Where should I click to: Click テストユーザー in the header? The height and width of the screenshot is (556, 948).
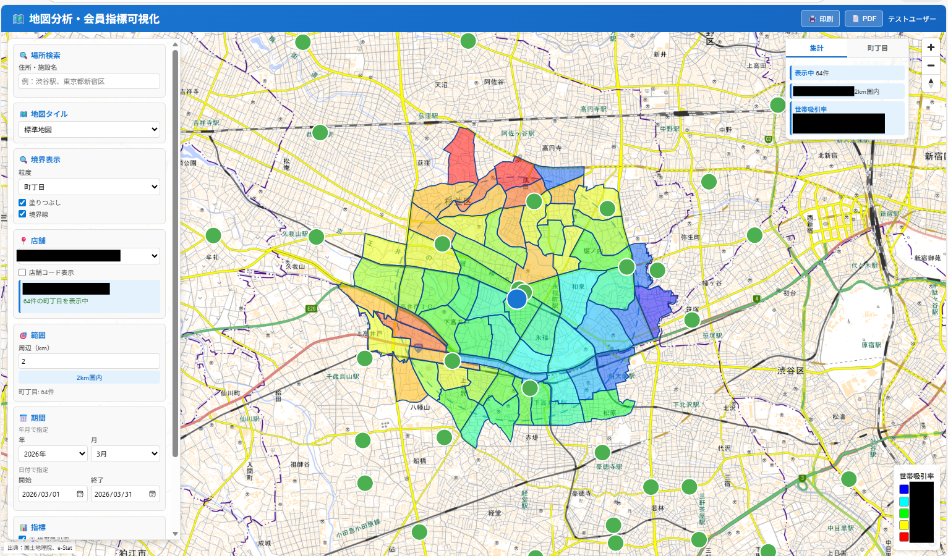pyautogui.click(x=912, y=19)
